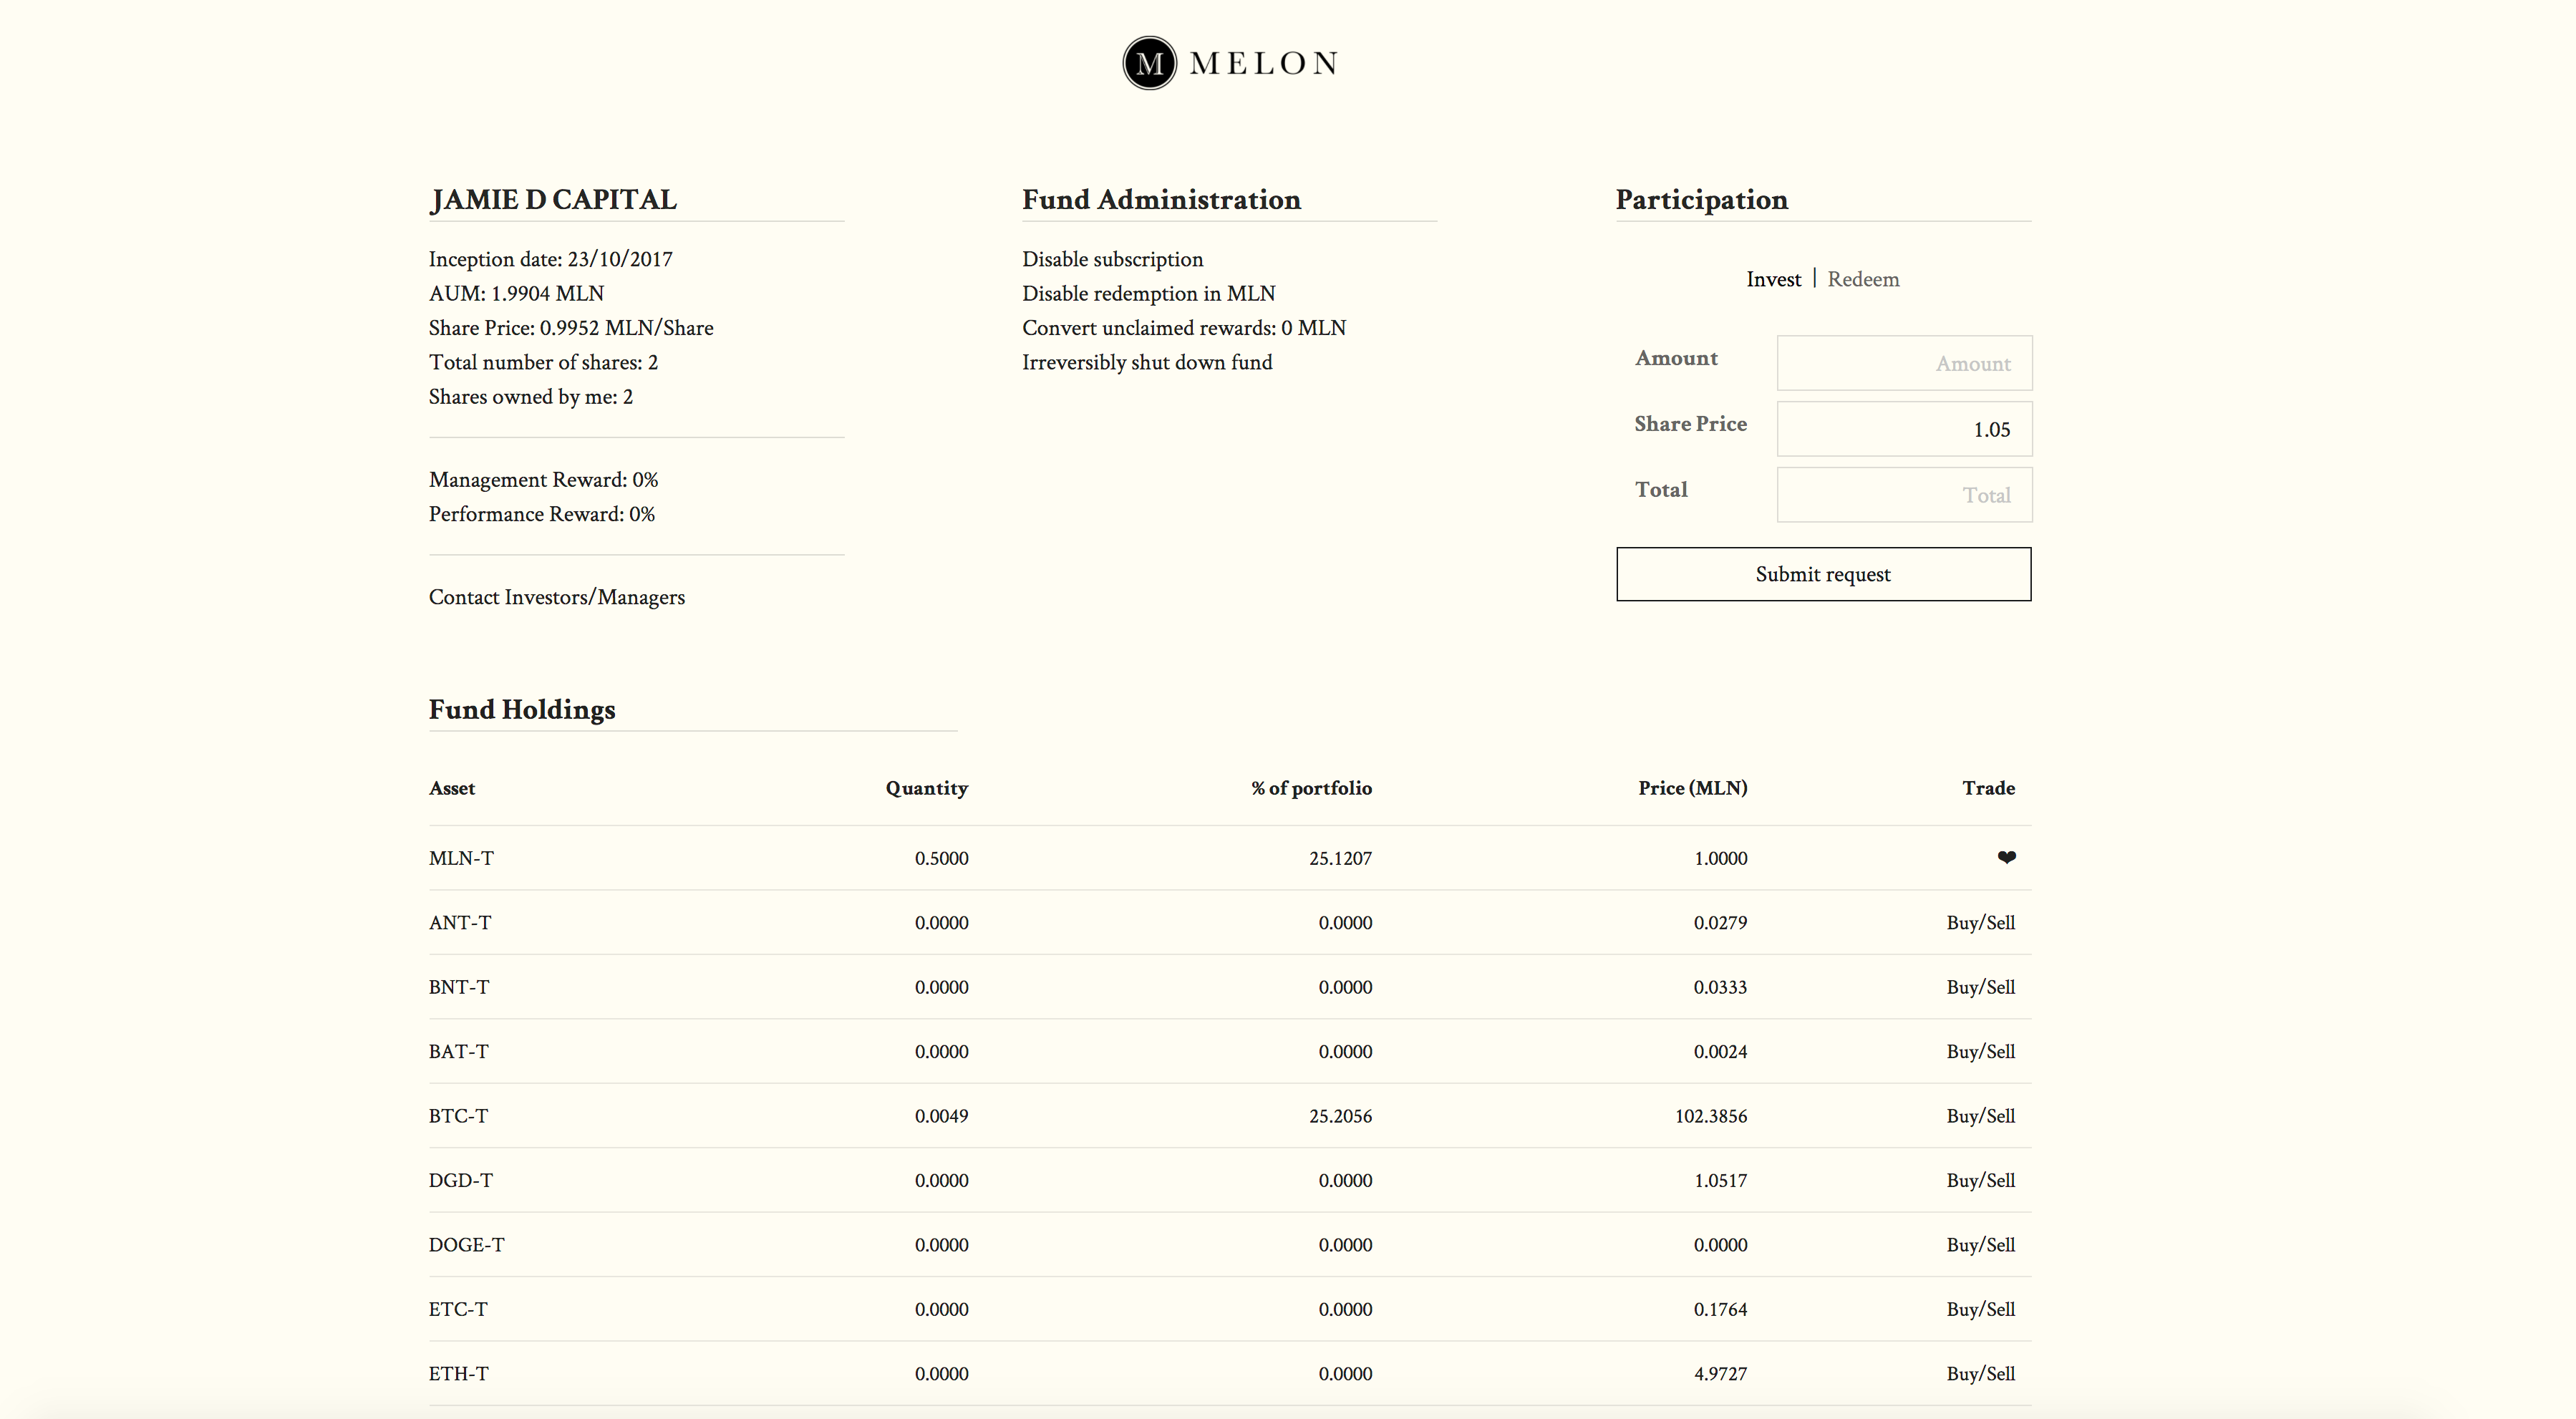This screenshot has height=1419, width=2576.
Task: Irreversibly shut down the fund
Action: pyautogui.click(x=1147, y=362)
